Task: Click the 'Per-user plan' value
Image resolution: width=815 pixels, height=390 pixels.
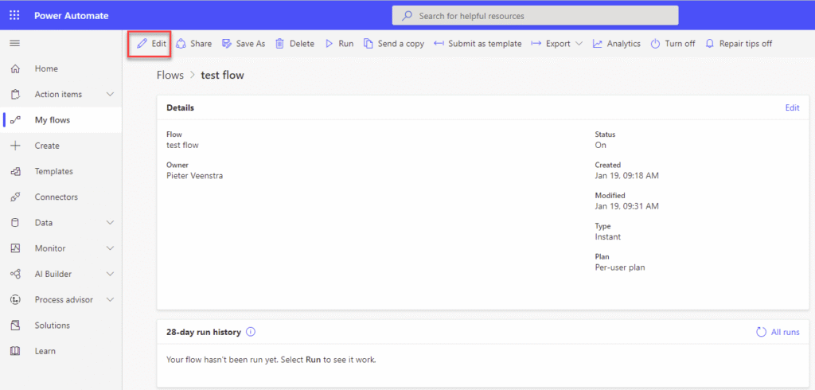Action: 620,267
